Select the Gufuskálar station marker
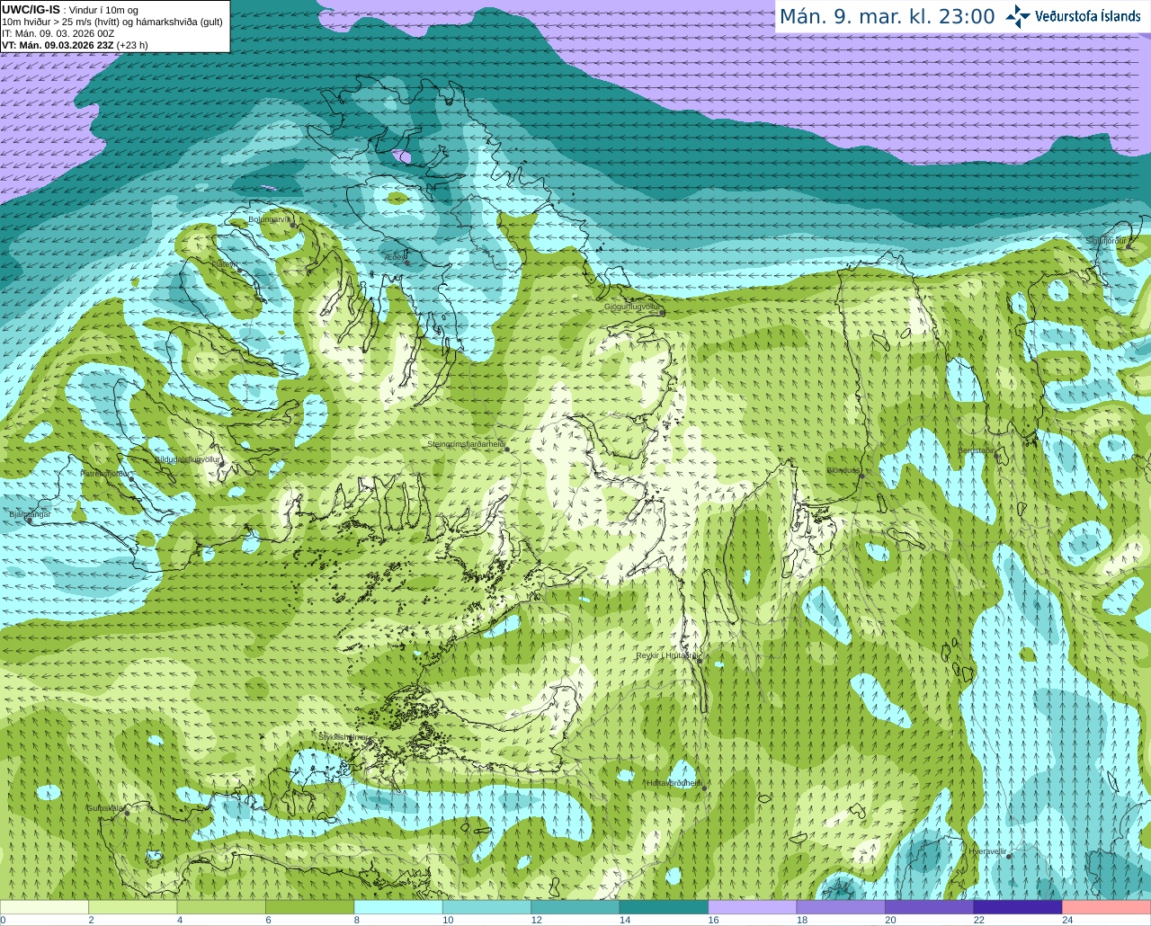The height and width of the screenshot is (926, 1151). click(x=127, y=813)
